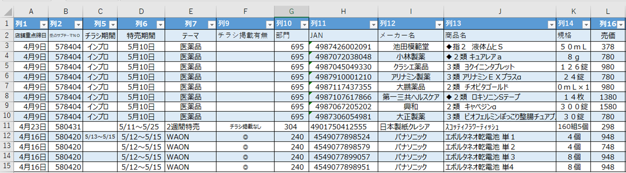Click the メーカー名 header cell
This screenshot has height=173, width=626.
click(411, 36)
